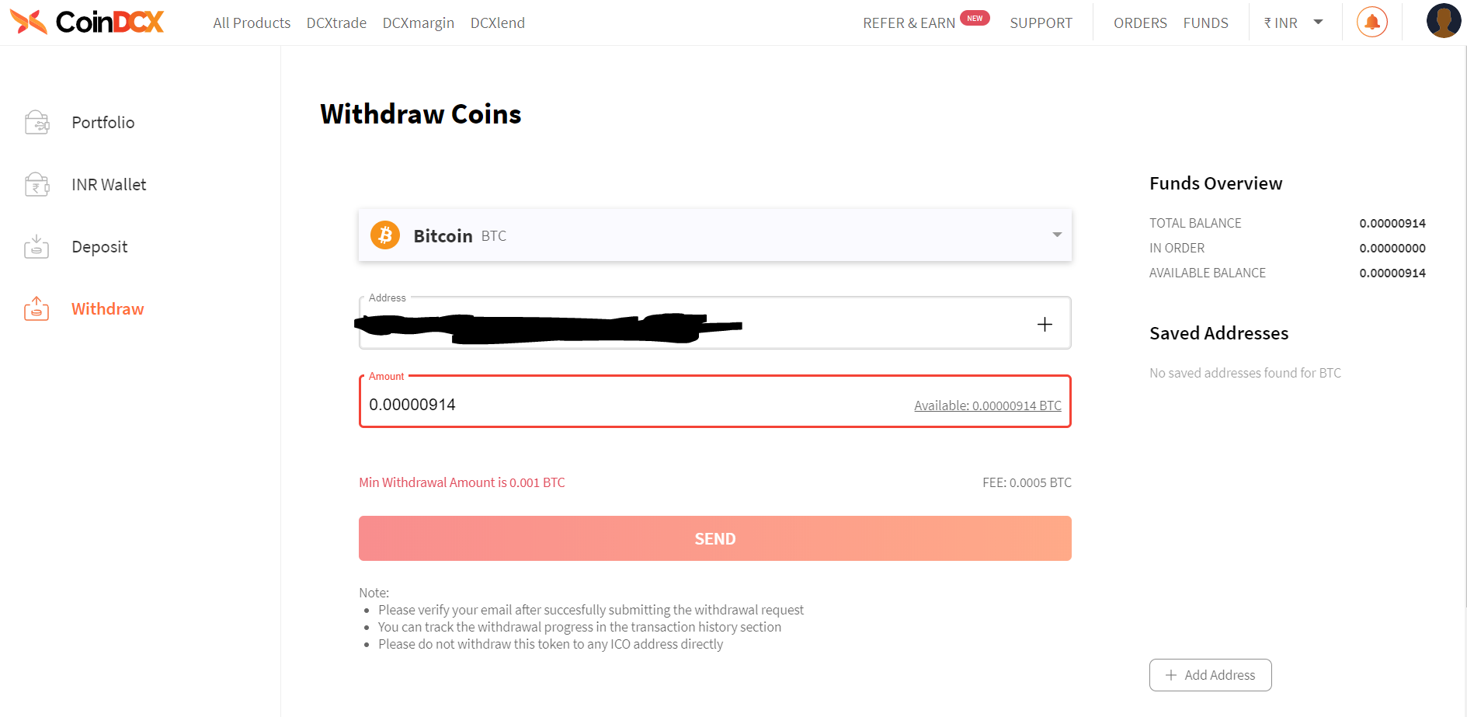Go to the DCXtrade tab
The width and height of the screenshot is (1467, 717).
coord(336,23)
